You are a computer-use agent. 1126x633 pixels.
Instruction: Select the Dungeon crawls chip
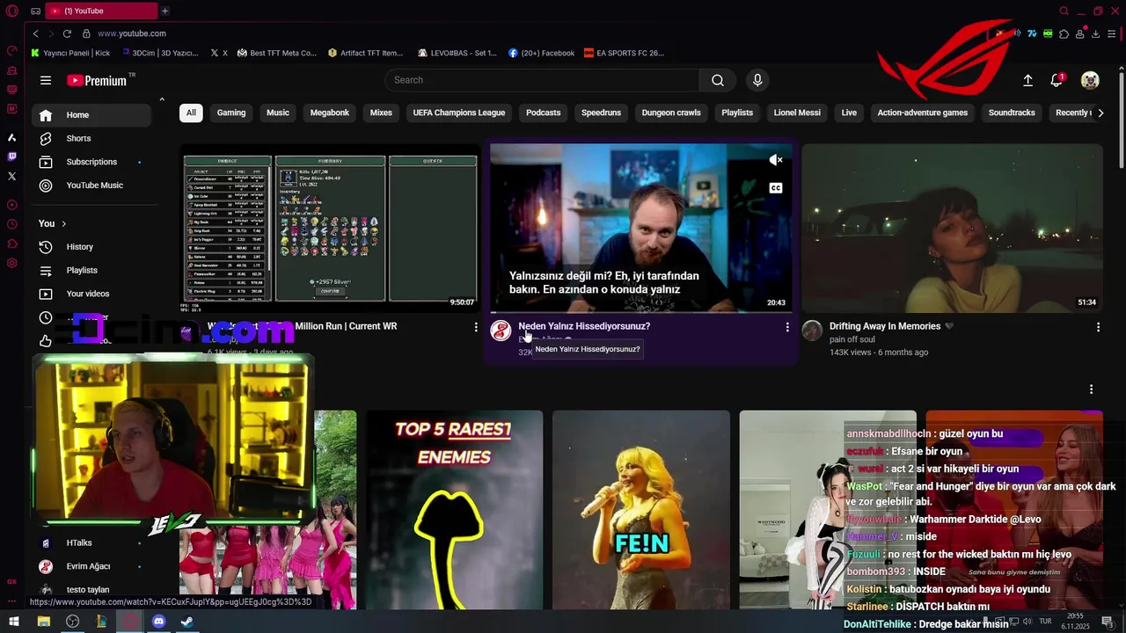pos(671,113)
